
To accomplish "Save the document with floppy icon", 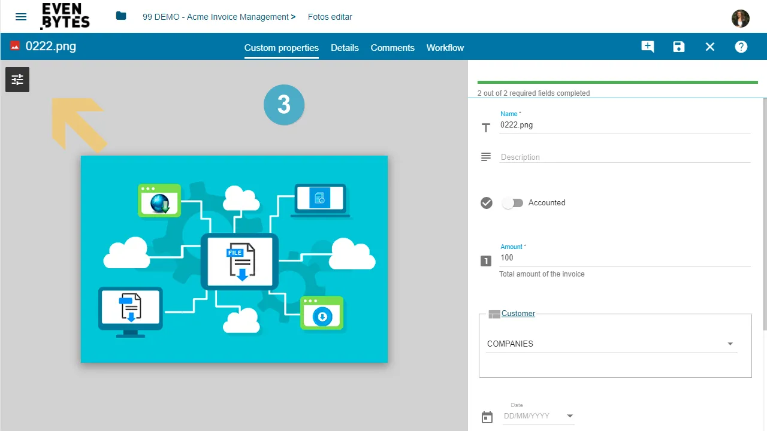I will pyautogui.click(x=679, y=47).
